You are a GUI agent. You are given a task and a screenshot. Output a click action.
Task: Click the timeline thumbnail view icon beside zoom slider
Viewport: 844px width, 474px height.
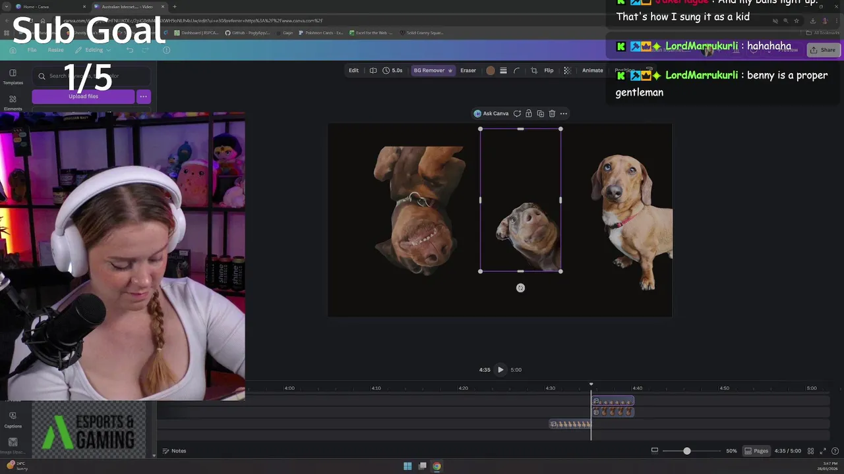click(x=654, y=451)
